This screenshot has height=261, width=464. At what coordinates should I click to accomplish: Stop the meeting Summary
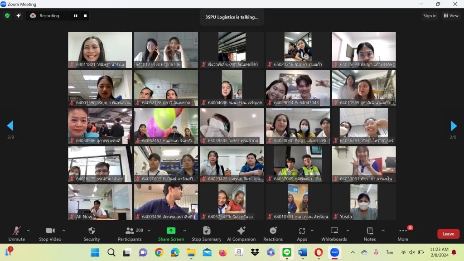(207, 234)
